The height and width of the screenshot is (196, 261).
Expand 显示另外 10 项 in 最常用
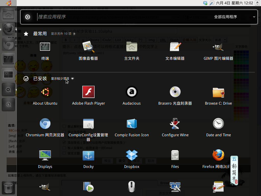tap(63, 34)
